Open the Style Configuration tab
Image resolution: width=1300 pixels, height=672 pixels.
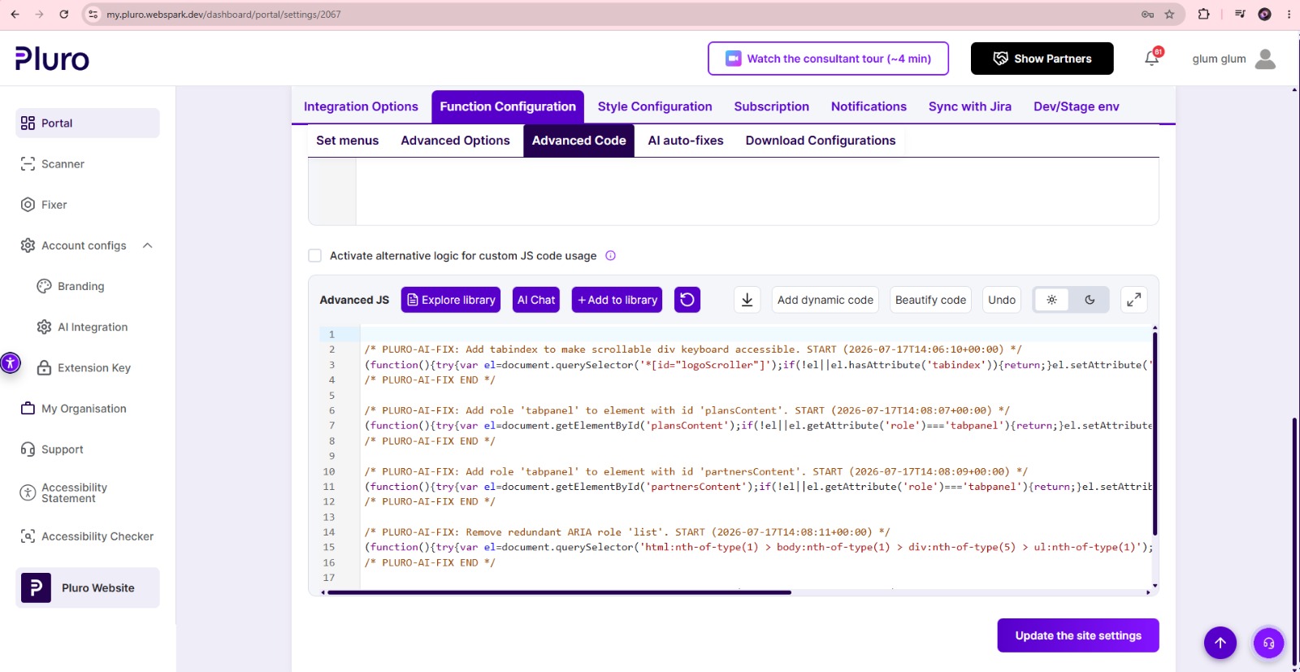pos(655,106)
